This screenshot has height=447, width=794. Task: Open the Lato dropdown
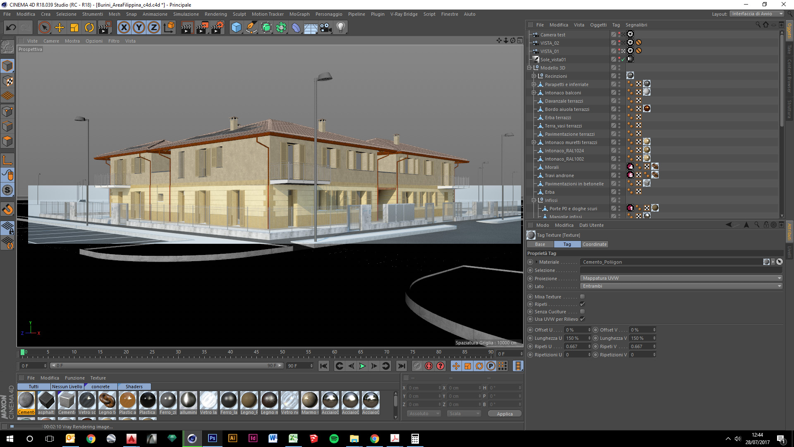pos(681,286)
